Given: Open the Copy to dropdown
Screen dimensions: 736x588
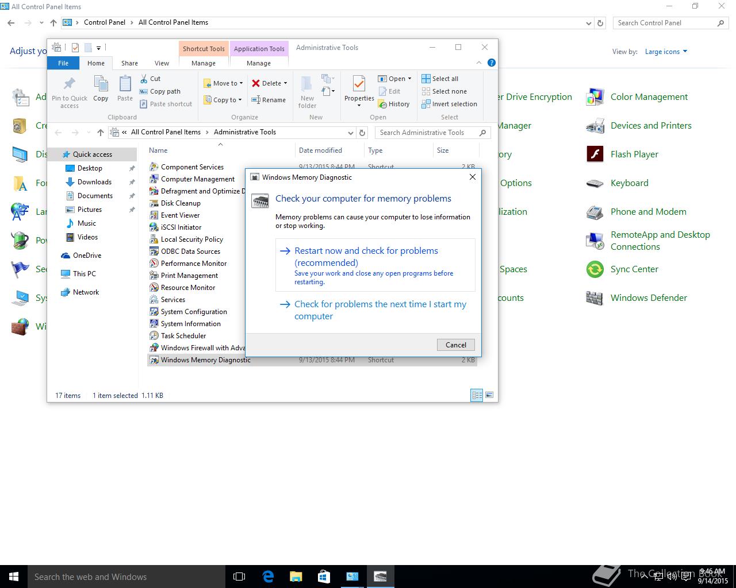Looking at the screenshot, I should [x=223, y=100].
